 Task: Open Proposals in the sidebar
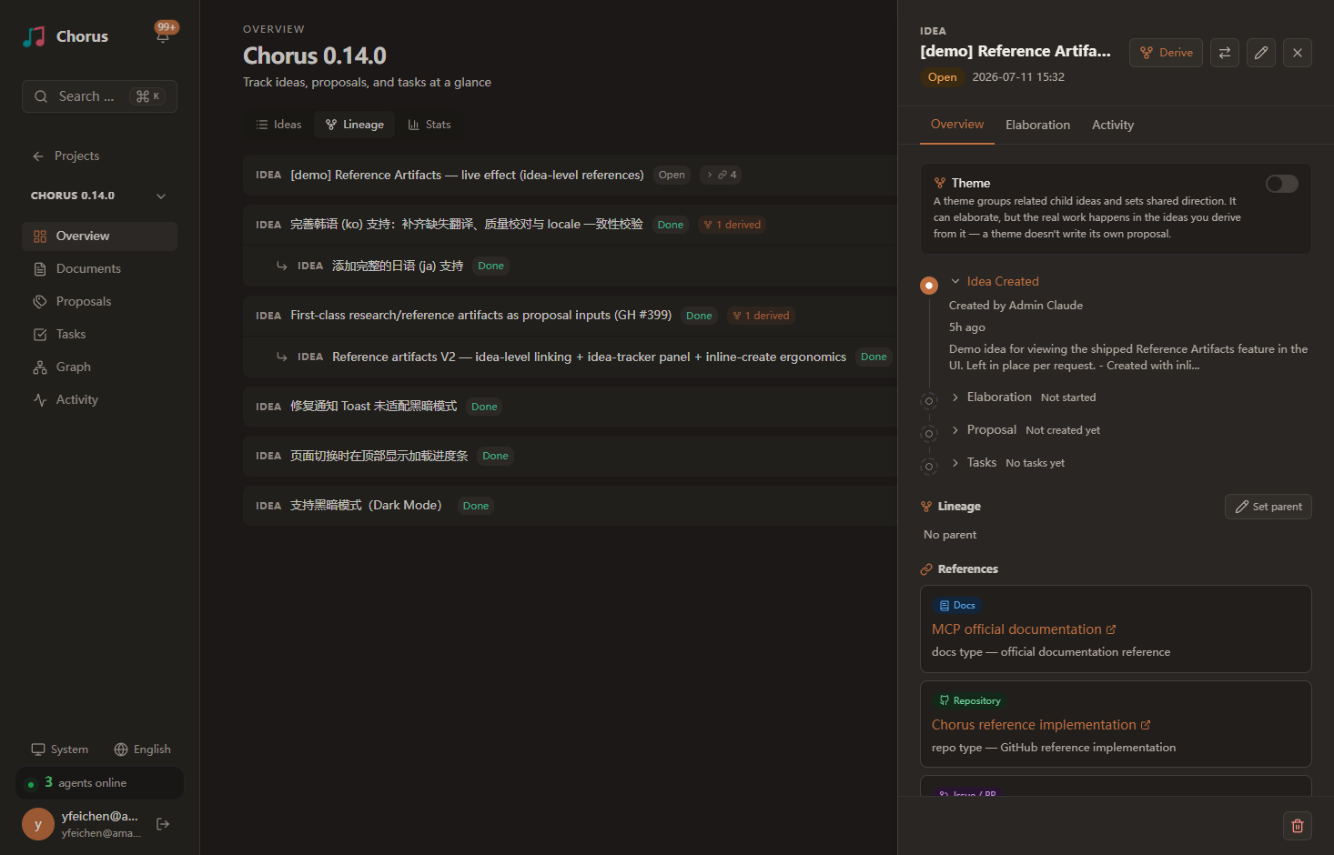tap(99, 302)
